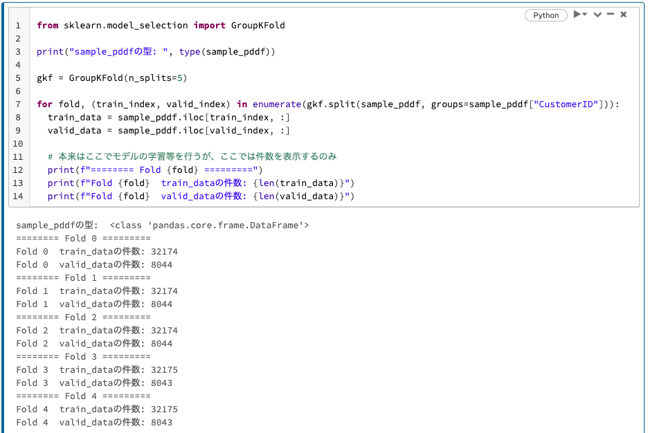Collapse the cell with the chevron-down icon
The height and width of the screenshot is (433, 648).
(597, 14)
